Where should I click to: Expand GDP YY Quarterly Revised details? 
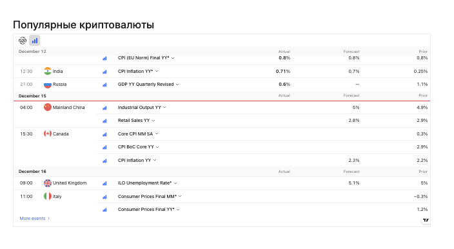(x=177, y=85)
